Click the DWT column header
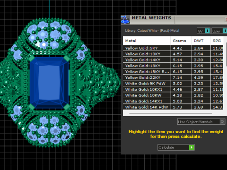227x170 pixels. (201, 41)
